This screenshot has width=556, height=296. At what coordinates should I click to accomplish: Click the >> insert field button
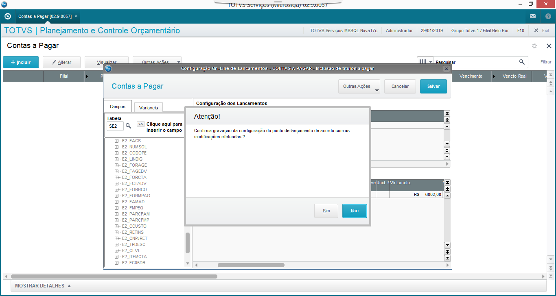(x=140, y=124)
